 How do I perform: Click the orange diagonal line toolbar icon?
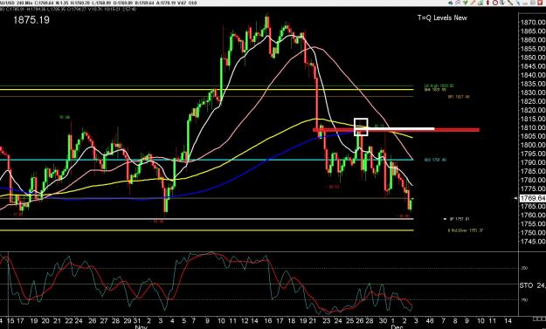click(473, 3)
